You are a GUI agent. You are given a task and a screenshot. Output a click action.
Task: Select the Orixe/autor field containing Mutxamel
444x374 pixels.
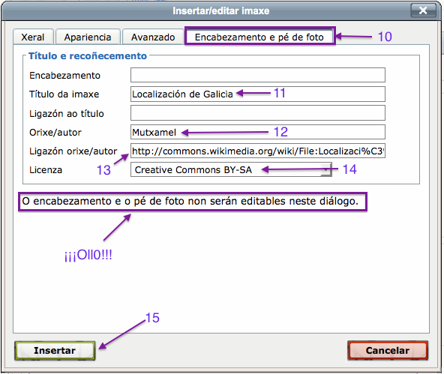(258, 132)
